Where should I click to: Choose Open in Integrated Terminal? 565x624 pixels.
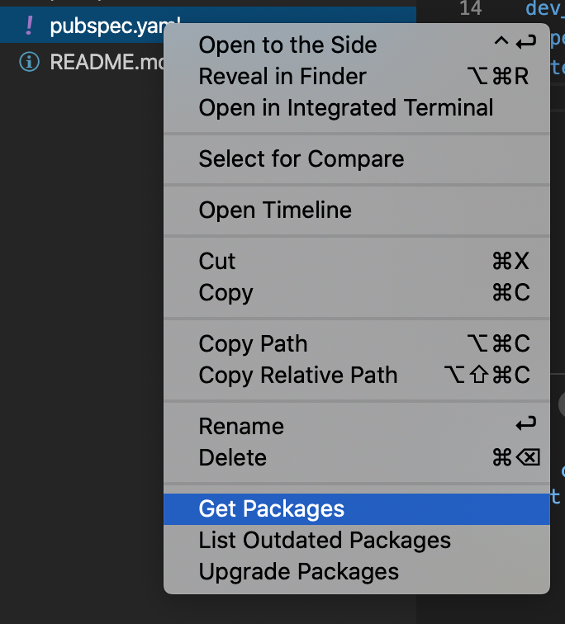(x=346, y=108)
